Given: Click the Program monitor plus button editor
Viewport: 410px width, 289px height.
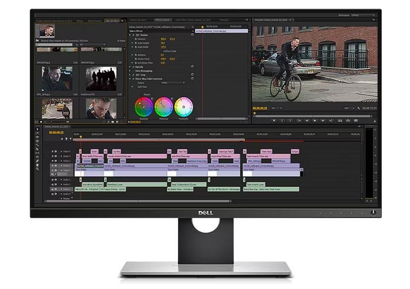Looking at the screenshot, I should click(x=374, y=121).
